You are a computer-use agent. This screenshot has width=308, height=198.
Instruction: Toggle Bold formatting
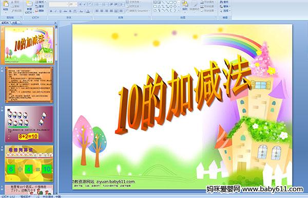(51, 11)
